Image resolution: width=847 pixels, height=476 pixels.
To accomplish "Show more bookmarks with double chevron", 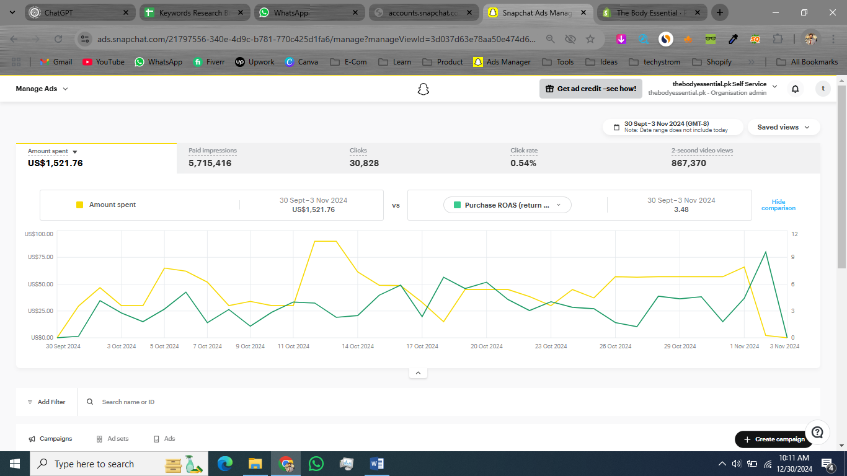I will tap(752, 62).
